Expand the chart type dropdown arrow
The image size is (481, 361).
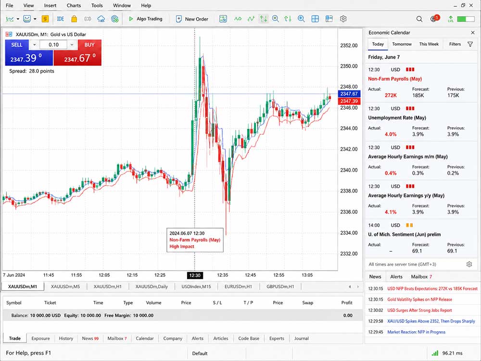[18, 19]
